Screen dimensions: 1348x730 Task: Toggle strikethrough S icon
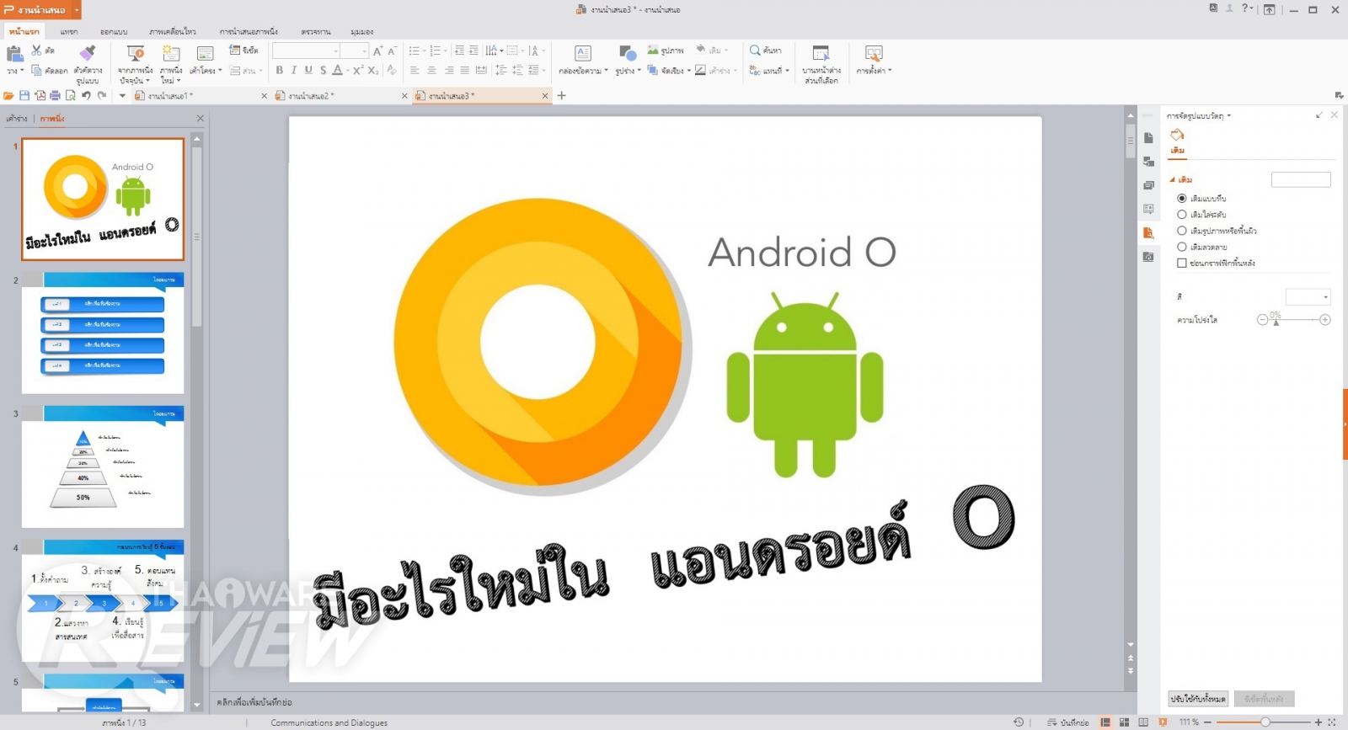(323, 71)
